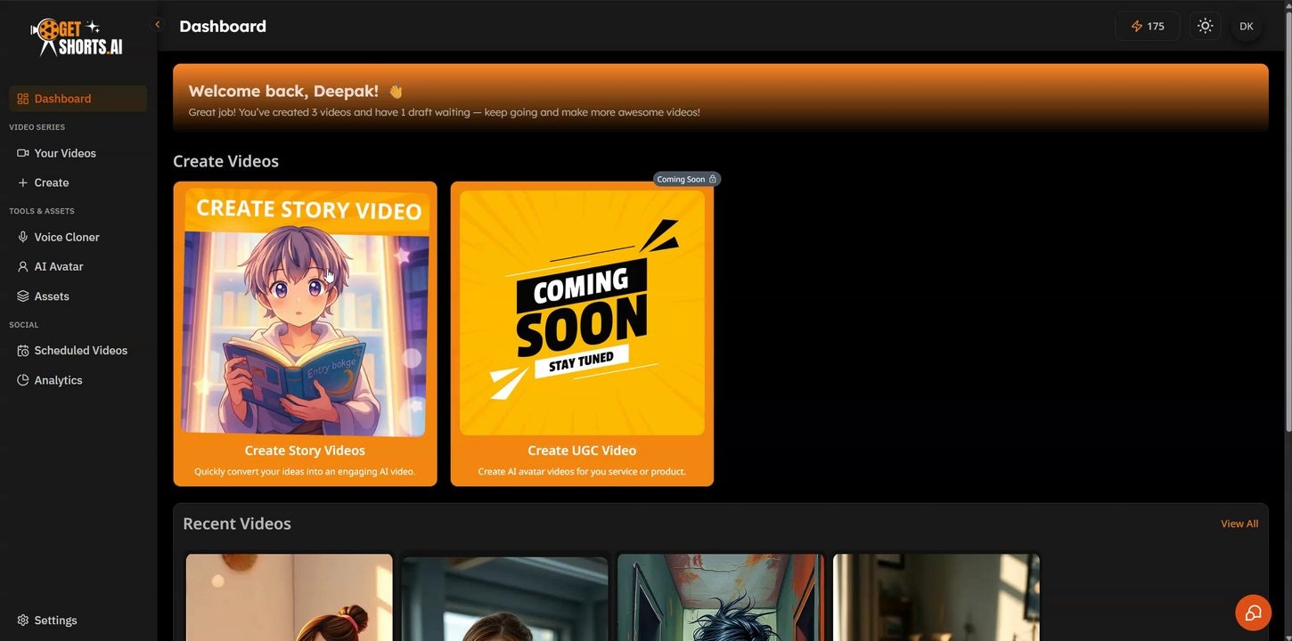
Task: Open the support chat bubble button
Action: [1253, 613]
